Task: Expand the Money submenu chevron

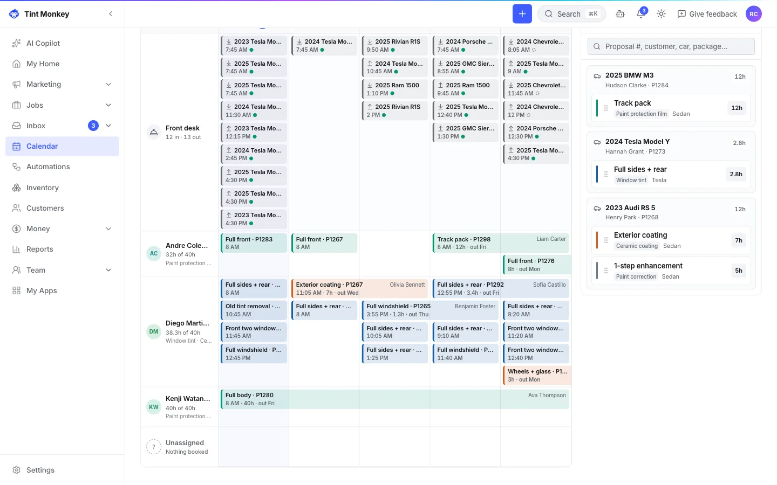Action: [108, 228]
